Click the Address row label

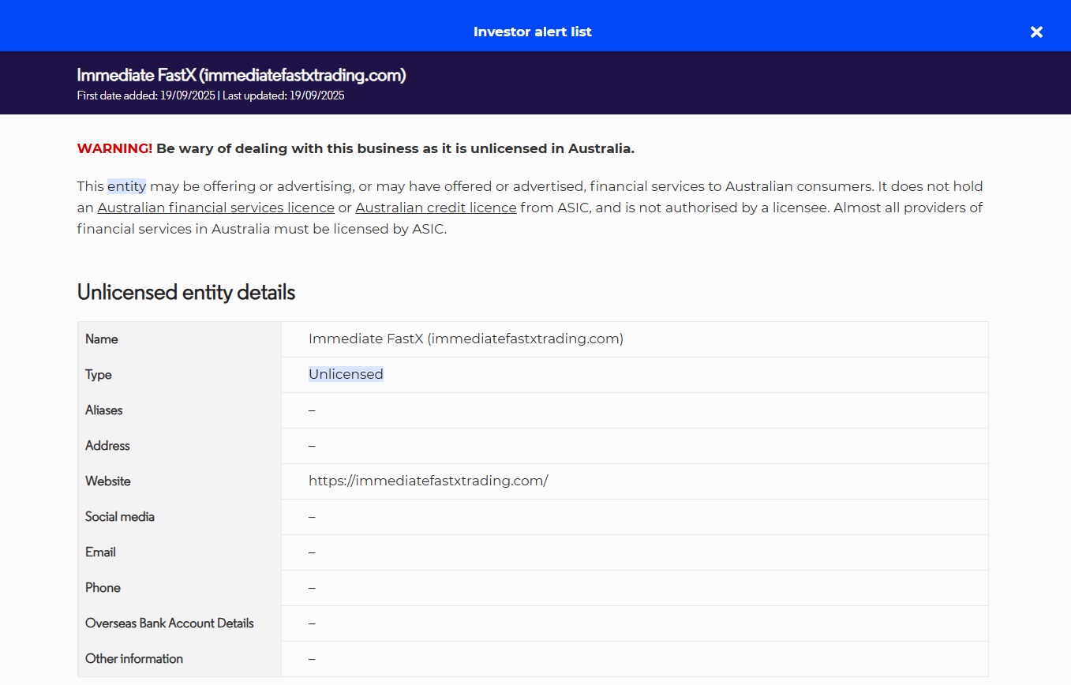pos(107,445)
